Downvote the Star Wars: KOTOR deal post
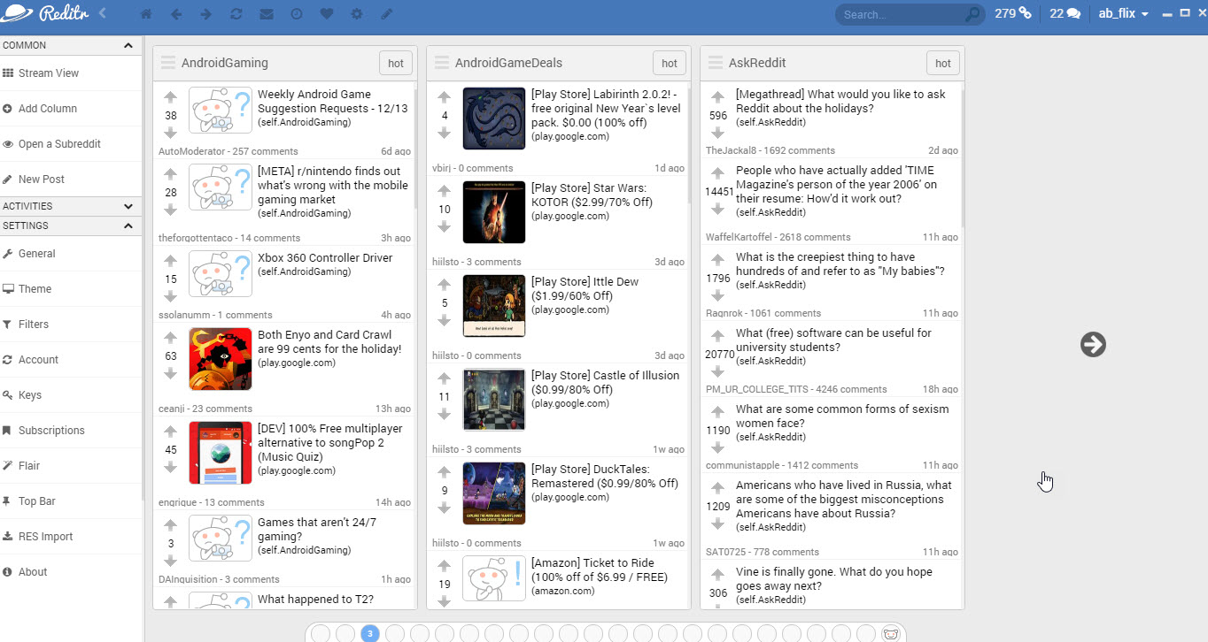1208x642 pixels. [x=445, y=227]
